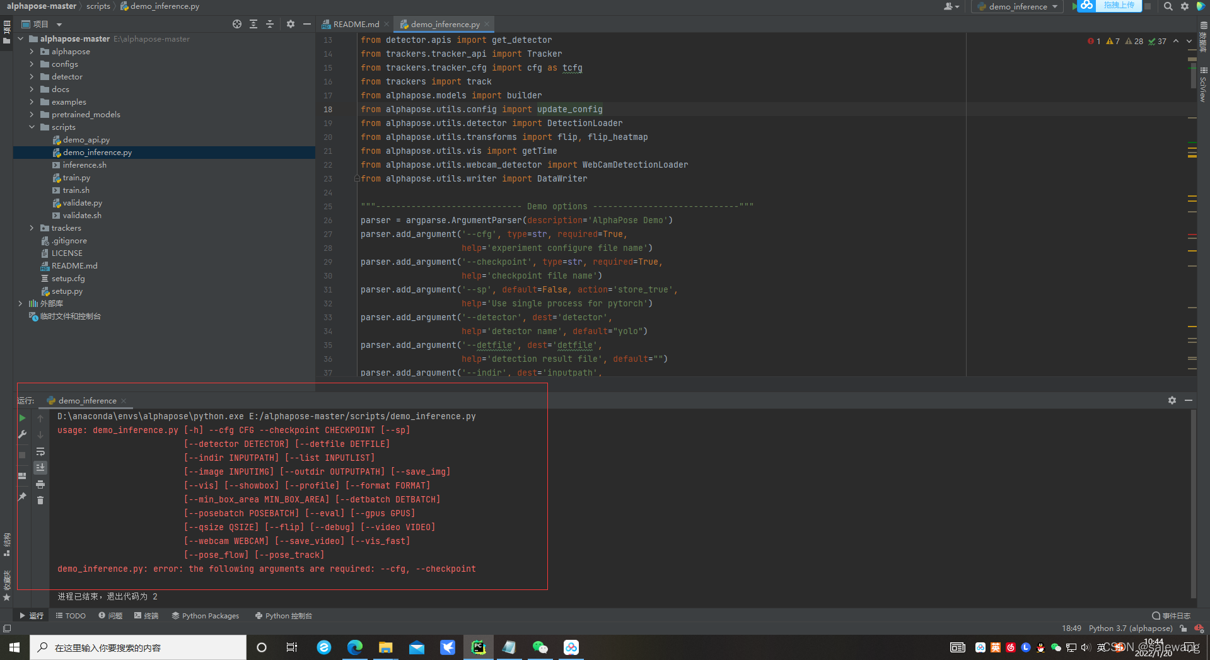Jump down the stack trace arrow
The image size is (1210, 660).
(40, 434)
